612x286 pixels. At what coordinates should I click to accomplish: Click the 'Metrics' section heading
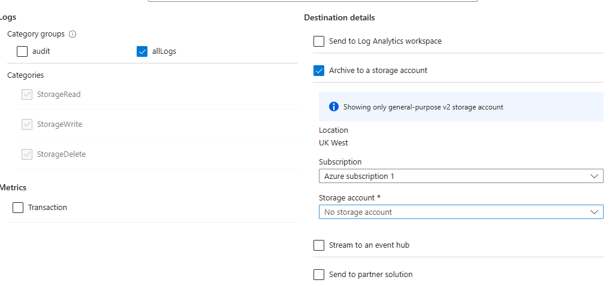click(13, 187)
